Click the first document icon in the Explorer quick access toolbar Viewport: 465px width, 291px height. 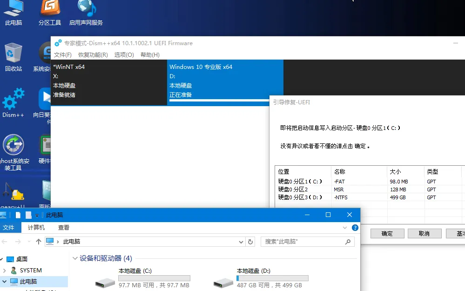(18, 215)
